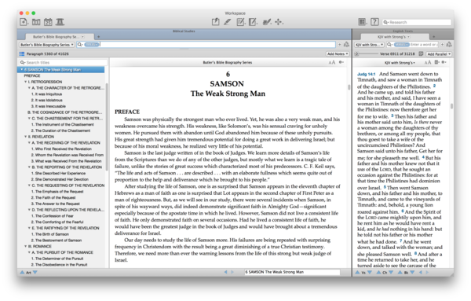The height and width of the screenshot is (301, 471).
Task: Toggle the table of contents list icon
Action: pos(22,53)
